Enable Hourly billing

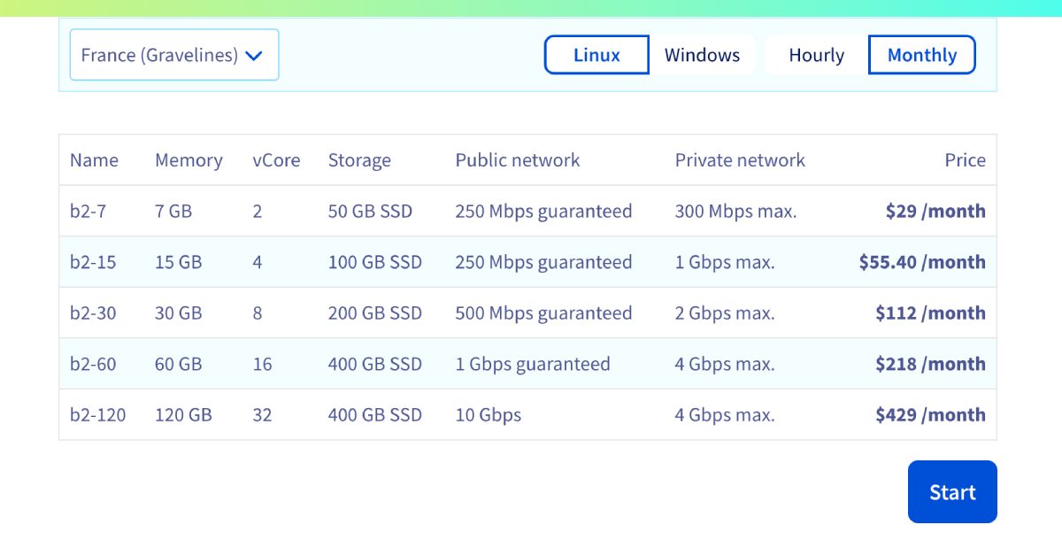pos(815,54)
